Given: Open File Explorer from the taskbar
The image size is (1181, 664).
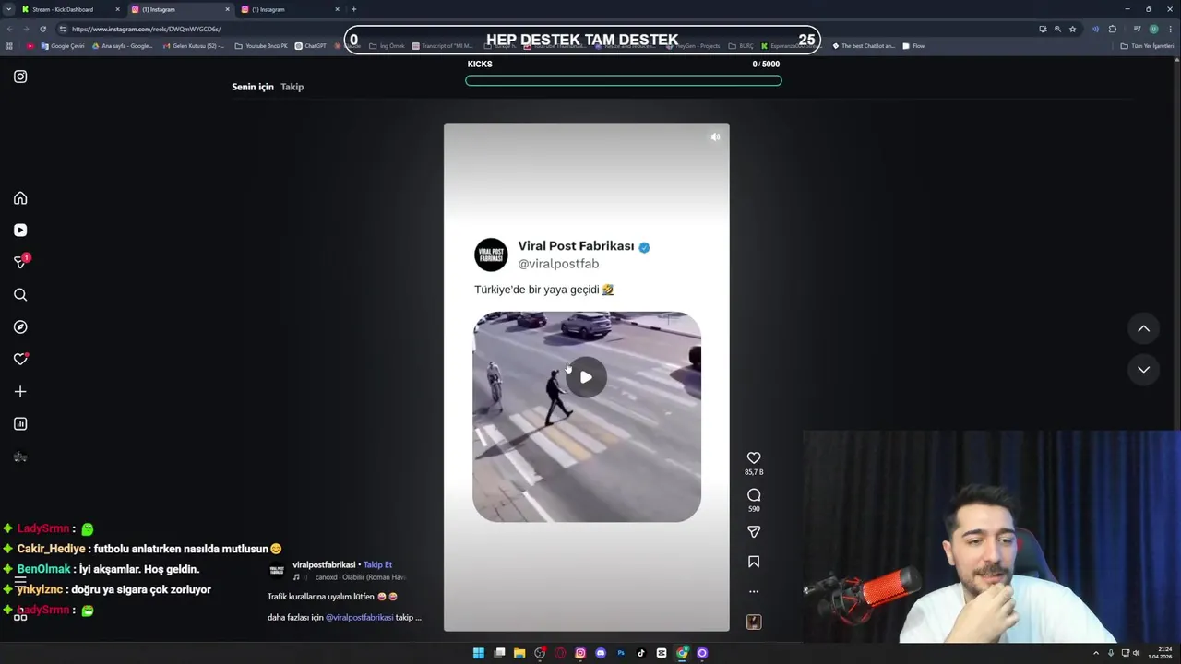Looking at the screenshot, I should pyautogui.click(x=519, y=653).
